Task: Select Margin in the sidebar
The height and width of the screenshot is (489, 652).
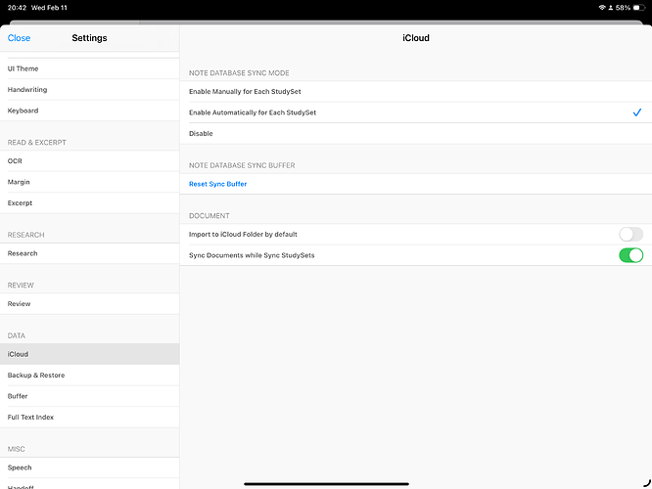Action: [x=19, y=182]
